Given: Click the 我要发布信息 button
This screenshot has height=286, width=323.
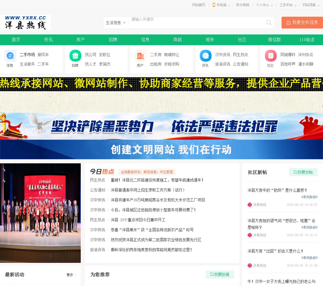Looking at the screenshot, I should 302,23.
